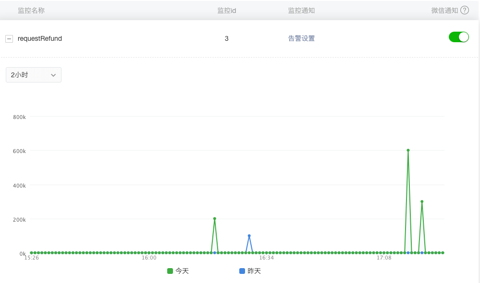Click the monitor id value 3
The height and width of the screenshot is (283, 480).
(x=227, y=38)
